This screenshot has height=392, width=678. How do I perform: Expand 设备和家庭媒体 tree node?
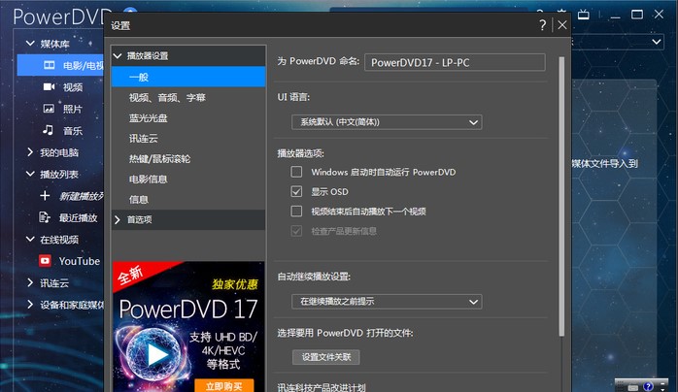click(x=30, y=305)
